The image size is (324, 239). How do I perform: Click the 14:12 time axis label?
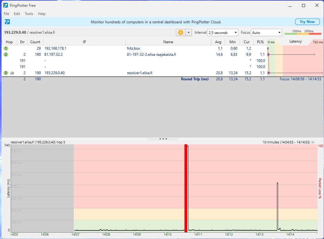229,234
